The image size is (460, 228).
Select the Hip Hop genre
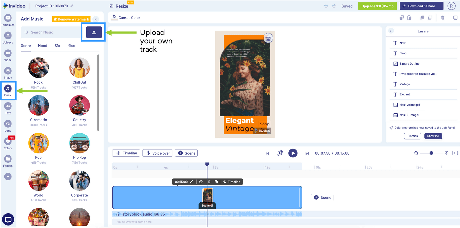tap(80, 143)
